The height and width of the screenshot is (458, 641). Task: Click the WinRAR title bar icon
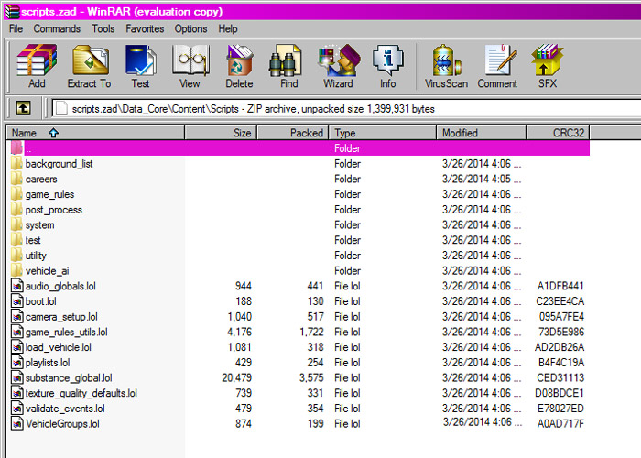[x=11, y=11]
